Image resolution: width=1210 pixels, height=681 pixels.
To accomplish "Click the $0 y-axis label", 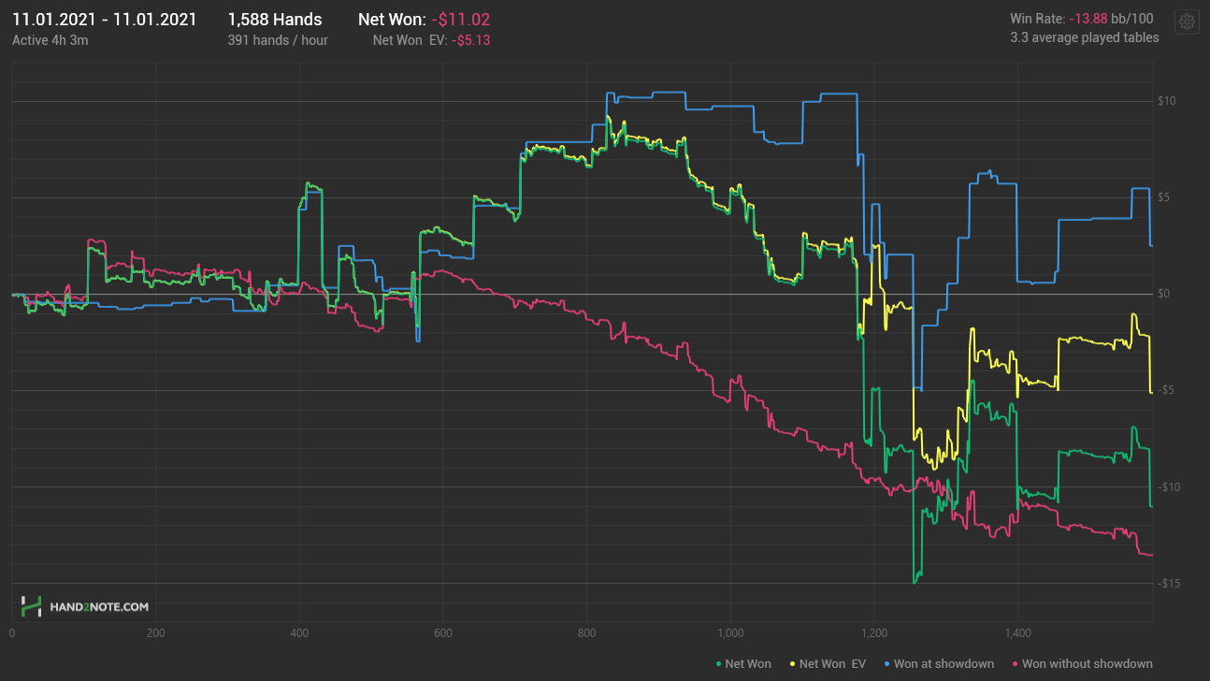I will coord(1165,294).
